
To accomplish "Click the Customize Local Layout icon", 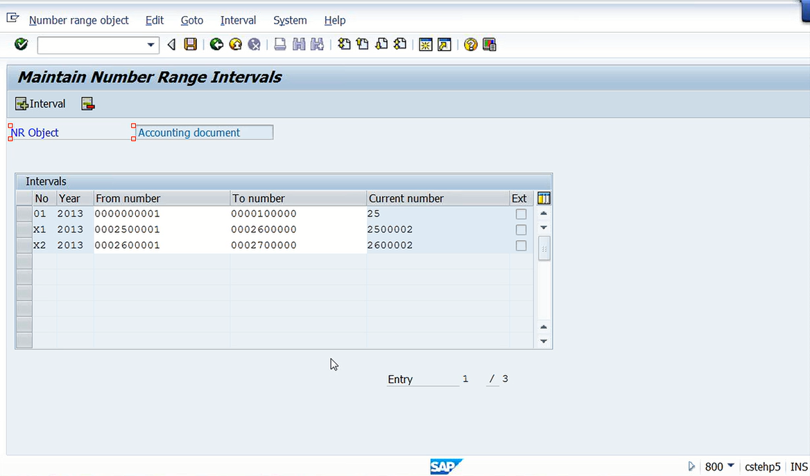I will tap(489, 44).
